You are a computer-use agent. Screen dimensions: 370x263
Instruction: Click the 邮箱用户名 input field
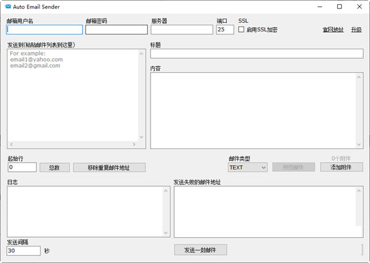pos(44,30)
